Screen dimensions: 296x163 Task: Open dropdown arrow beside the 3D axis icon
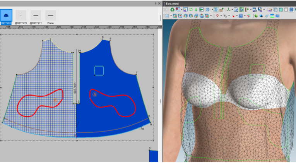click(233, 9)
